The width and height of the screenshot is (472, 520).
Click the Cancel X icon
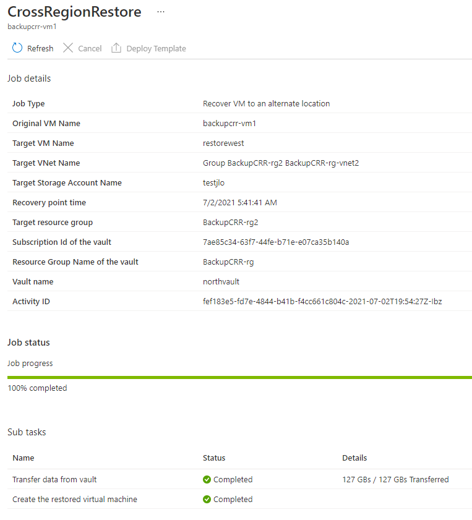click(68, 48)
